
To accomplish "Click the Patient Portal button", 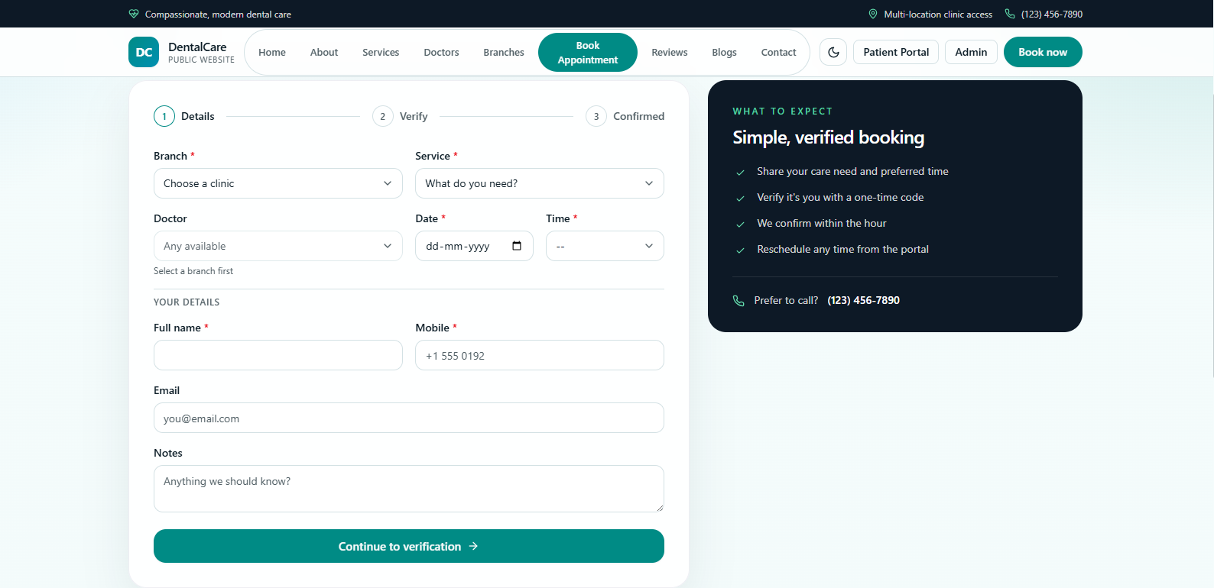I will [x=896, y=52].
